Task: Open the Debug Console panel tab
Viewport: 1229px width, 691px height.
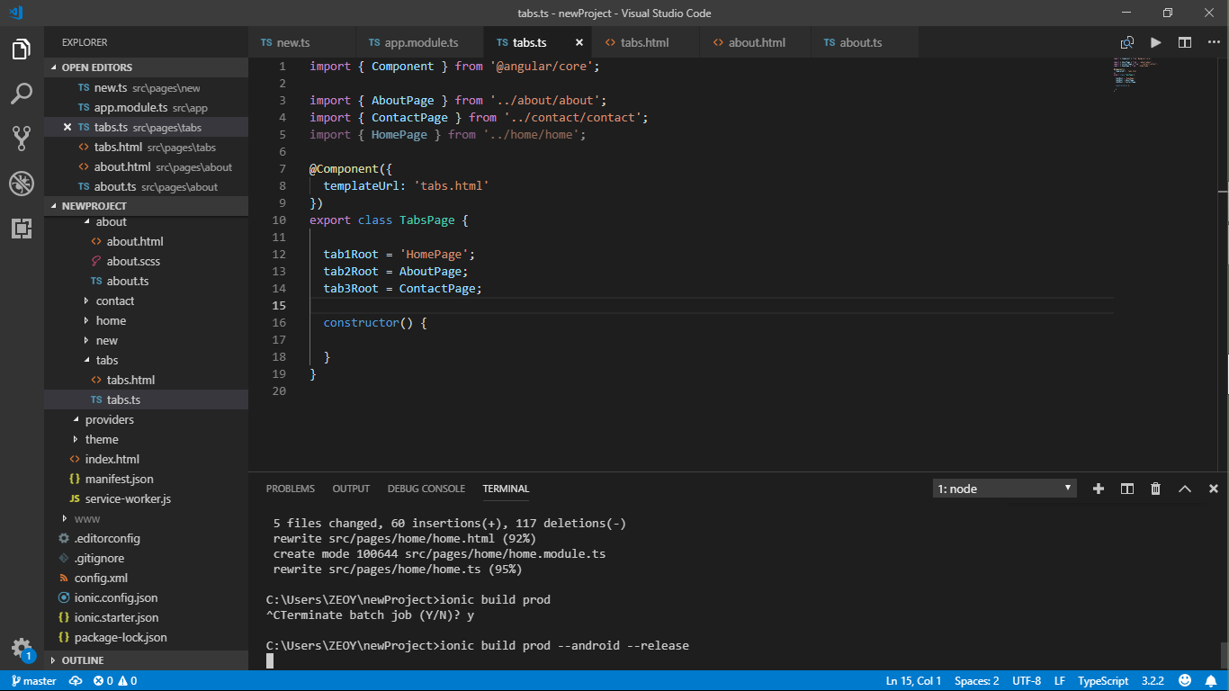Action: [x=426, y=489]
